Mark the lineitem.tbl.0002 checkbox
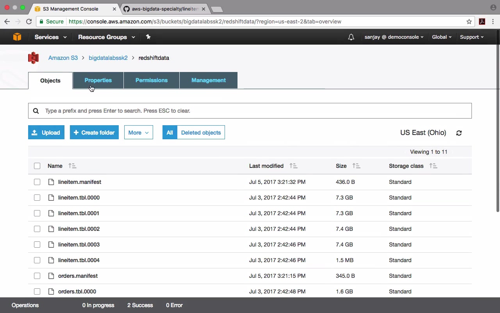The height and width of the screenshot is (313, 500). (x=37, y=229)
